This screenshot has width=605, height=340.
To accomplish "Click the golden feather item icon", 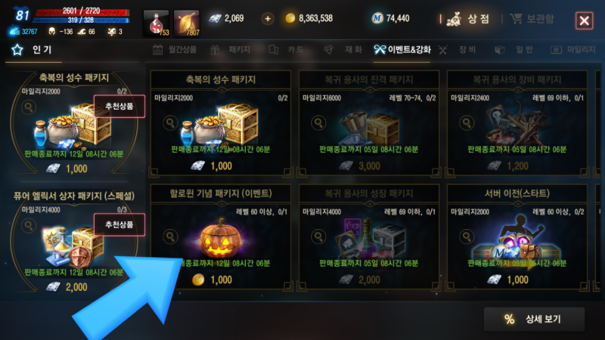I will (187, 23).
